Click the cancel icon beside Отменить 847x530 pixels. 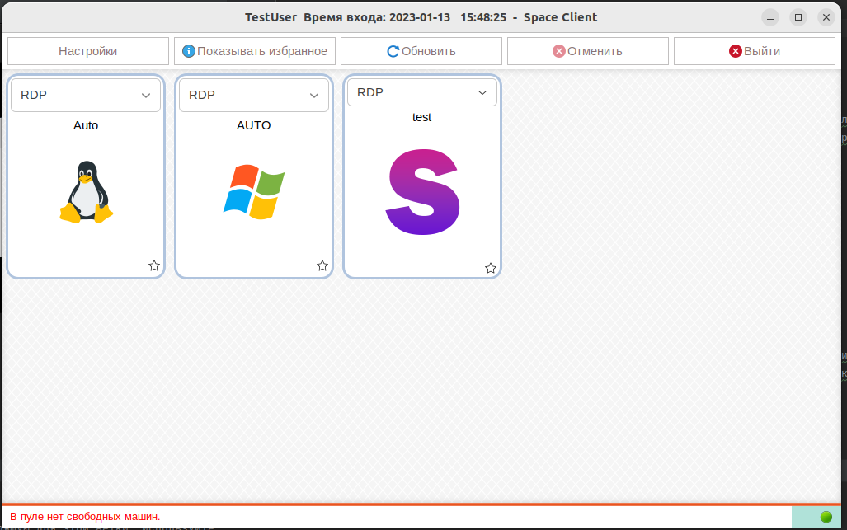tap(558, 51)
